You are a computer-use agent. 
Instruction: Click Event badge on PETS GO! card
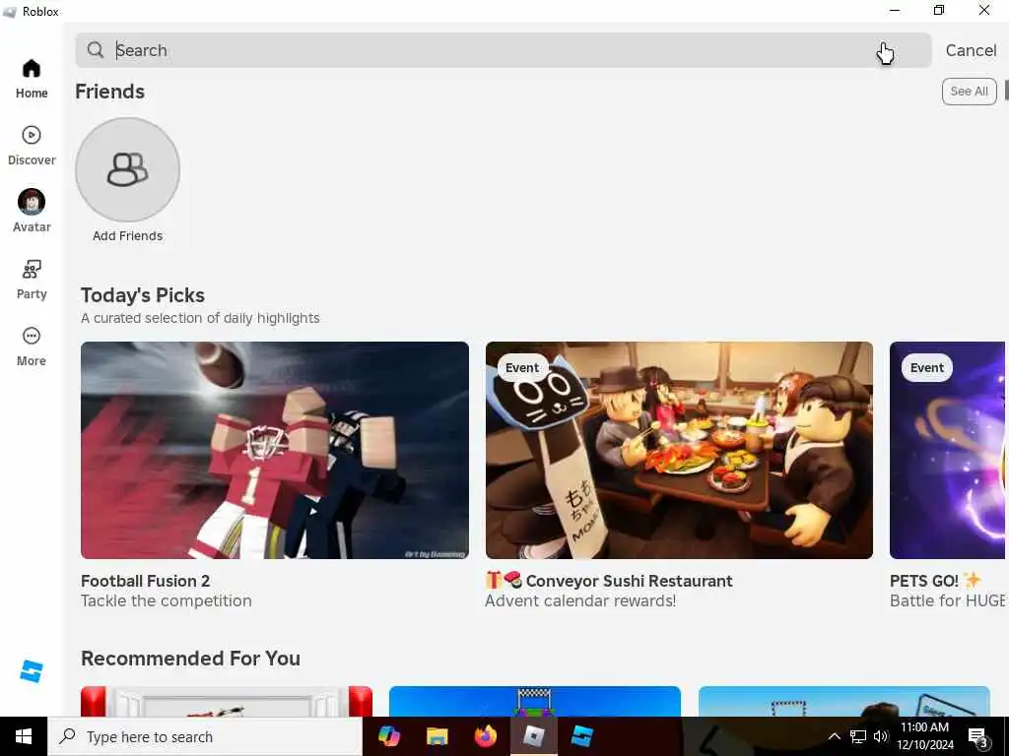(x=926, y=368)
